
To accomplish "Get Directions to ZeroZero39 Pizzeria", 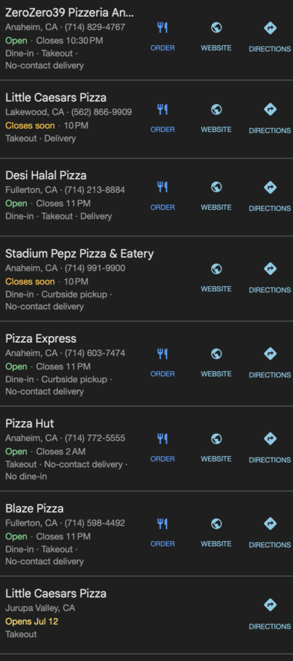I will 270,28.
